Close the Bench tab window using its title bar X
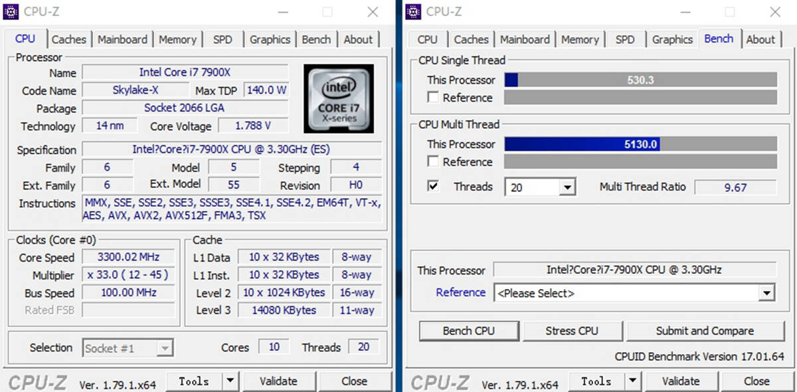797x392 pixels. (775, 12)
